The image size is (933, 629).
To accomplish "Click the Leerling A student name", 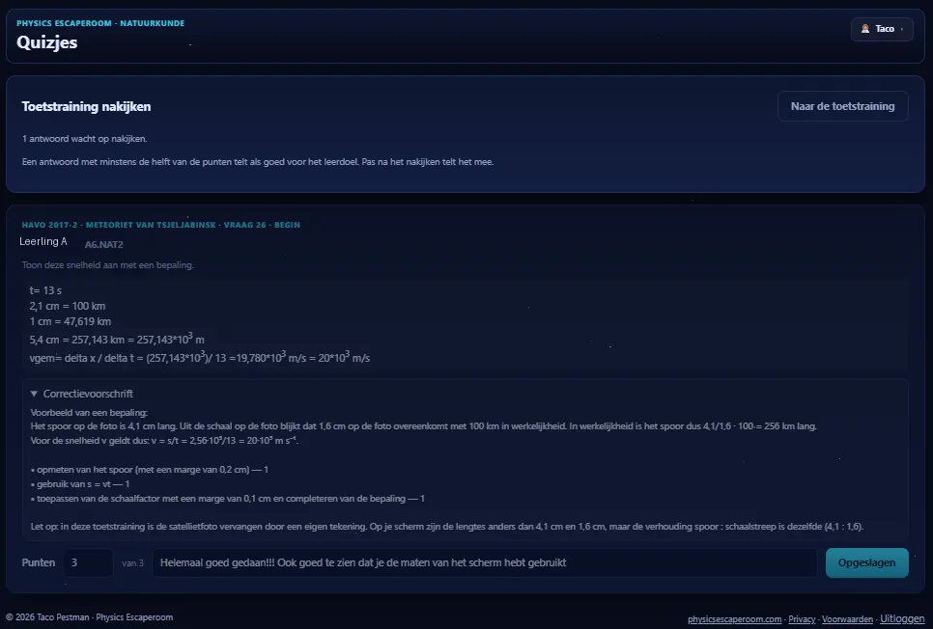I will click(42, 241).
